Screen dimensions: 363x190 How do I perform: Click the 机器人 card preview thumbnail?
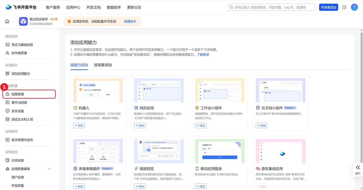tap(98, 90)
